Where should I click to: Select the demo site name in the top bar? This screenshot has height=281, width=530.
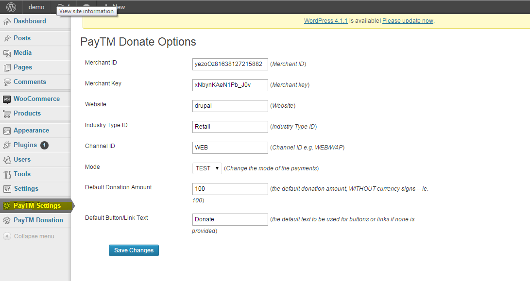point(36,7)
